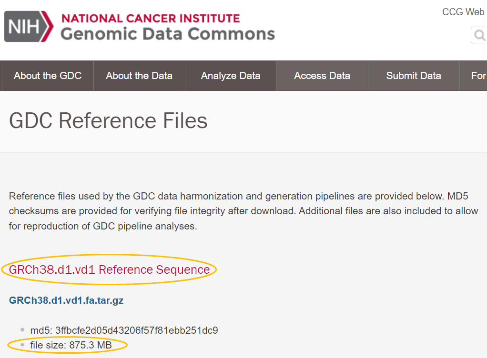Viewport: 487px width, 358px height.
Task: Open the About the GDC menu
Action: click(x=48, y=76)
